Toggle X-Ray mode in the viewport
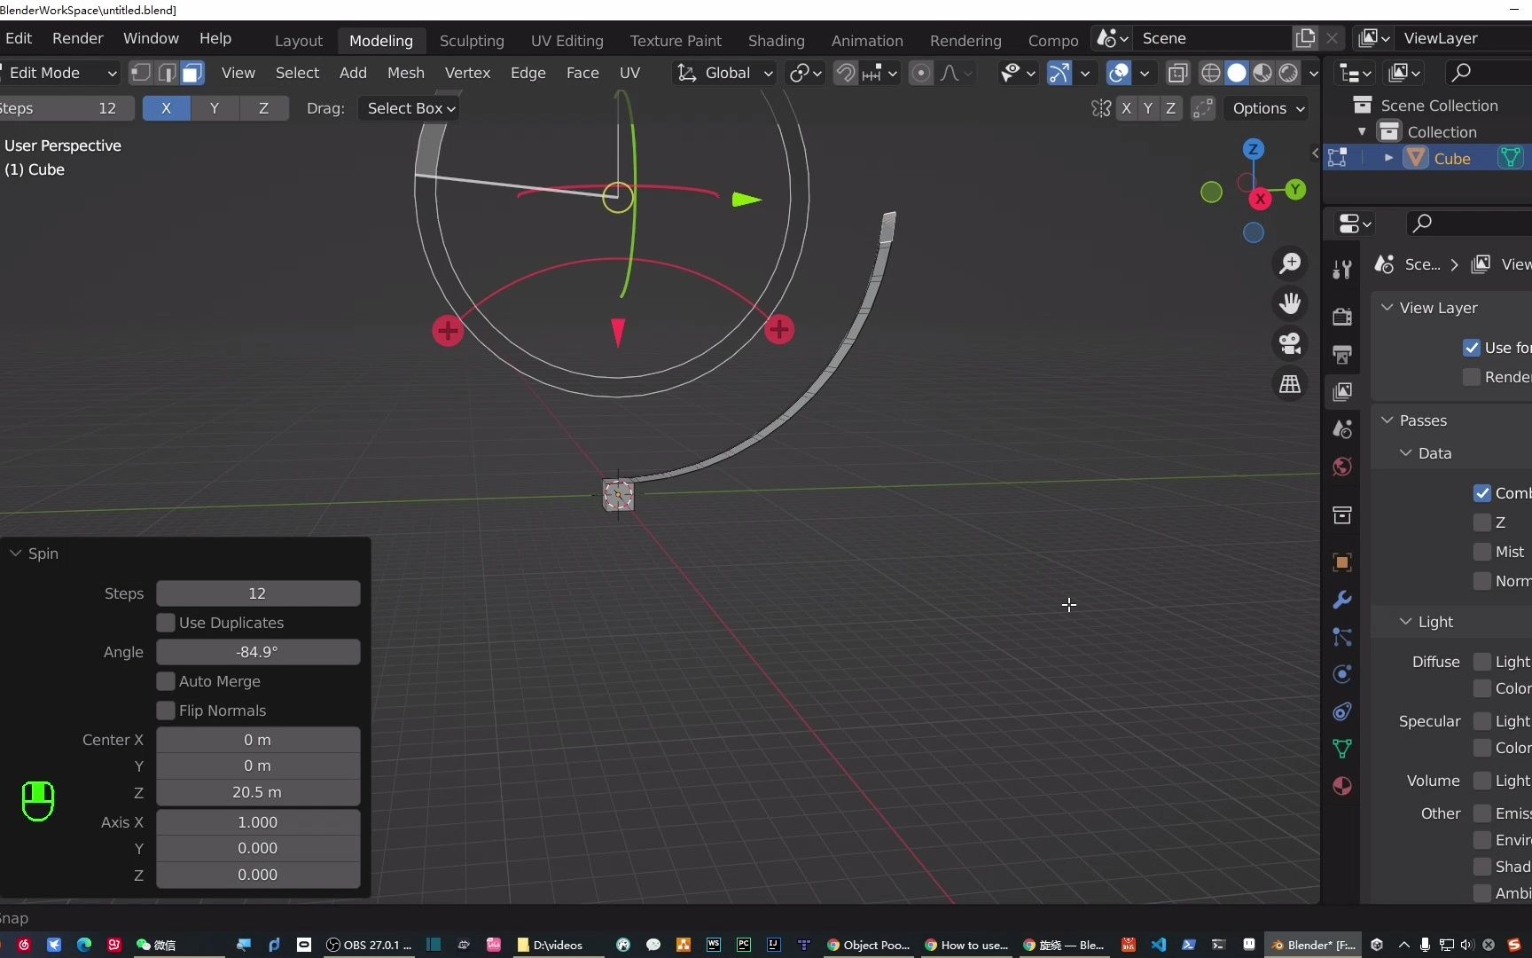This screenshot has height=958, width=1532. (x=1176, y=73)
